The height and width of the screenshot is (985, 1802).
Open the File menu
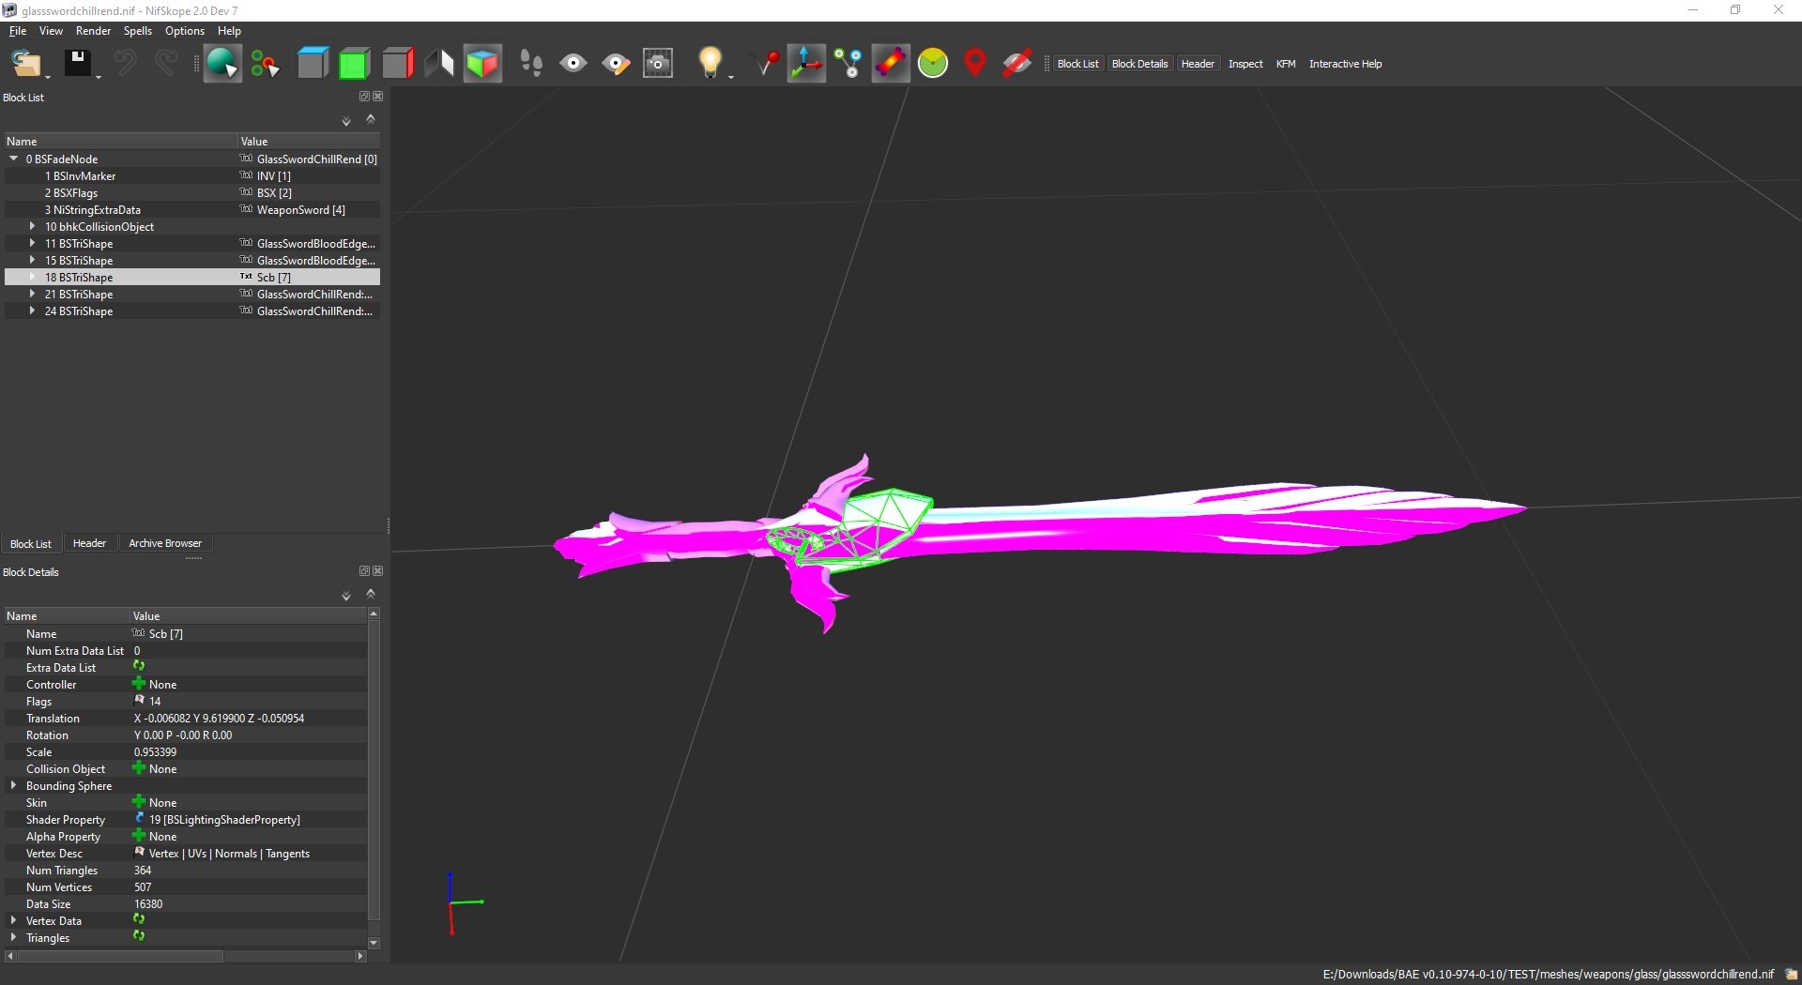(18, 31)
